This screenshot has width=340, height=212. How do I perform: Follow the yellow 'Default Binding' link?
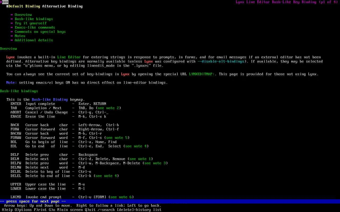pyautogui.click(x=24, y=6)
